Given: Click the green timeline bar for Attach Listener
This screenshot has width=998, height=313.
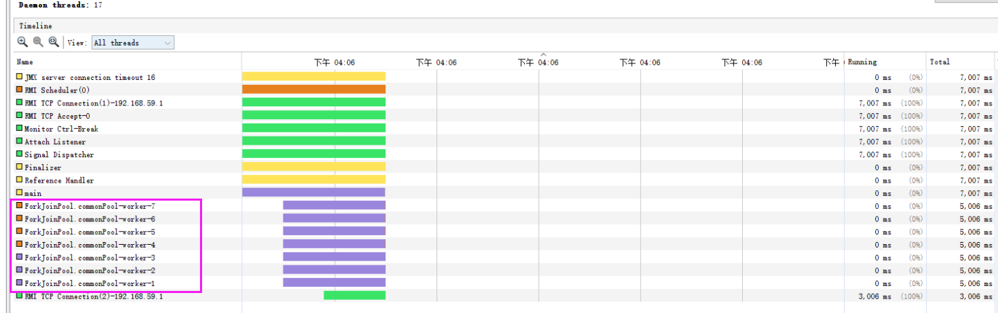Looking at the screenshot, I should coord(314,141).
